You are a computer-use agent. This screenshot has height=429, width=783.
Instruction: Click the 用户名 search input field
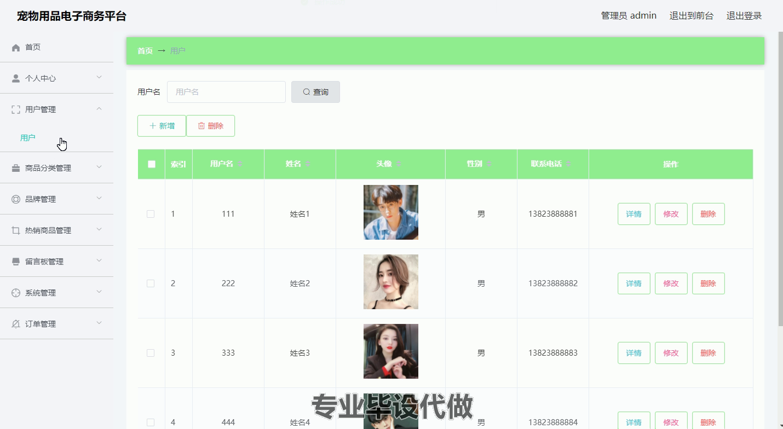pos(226,92)
